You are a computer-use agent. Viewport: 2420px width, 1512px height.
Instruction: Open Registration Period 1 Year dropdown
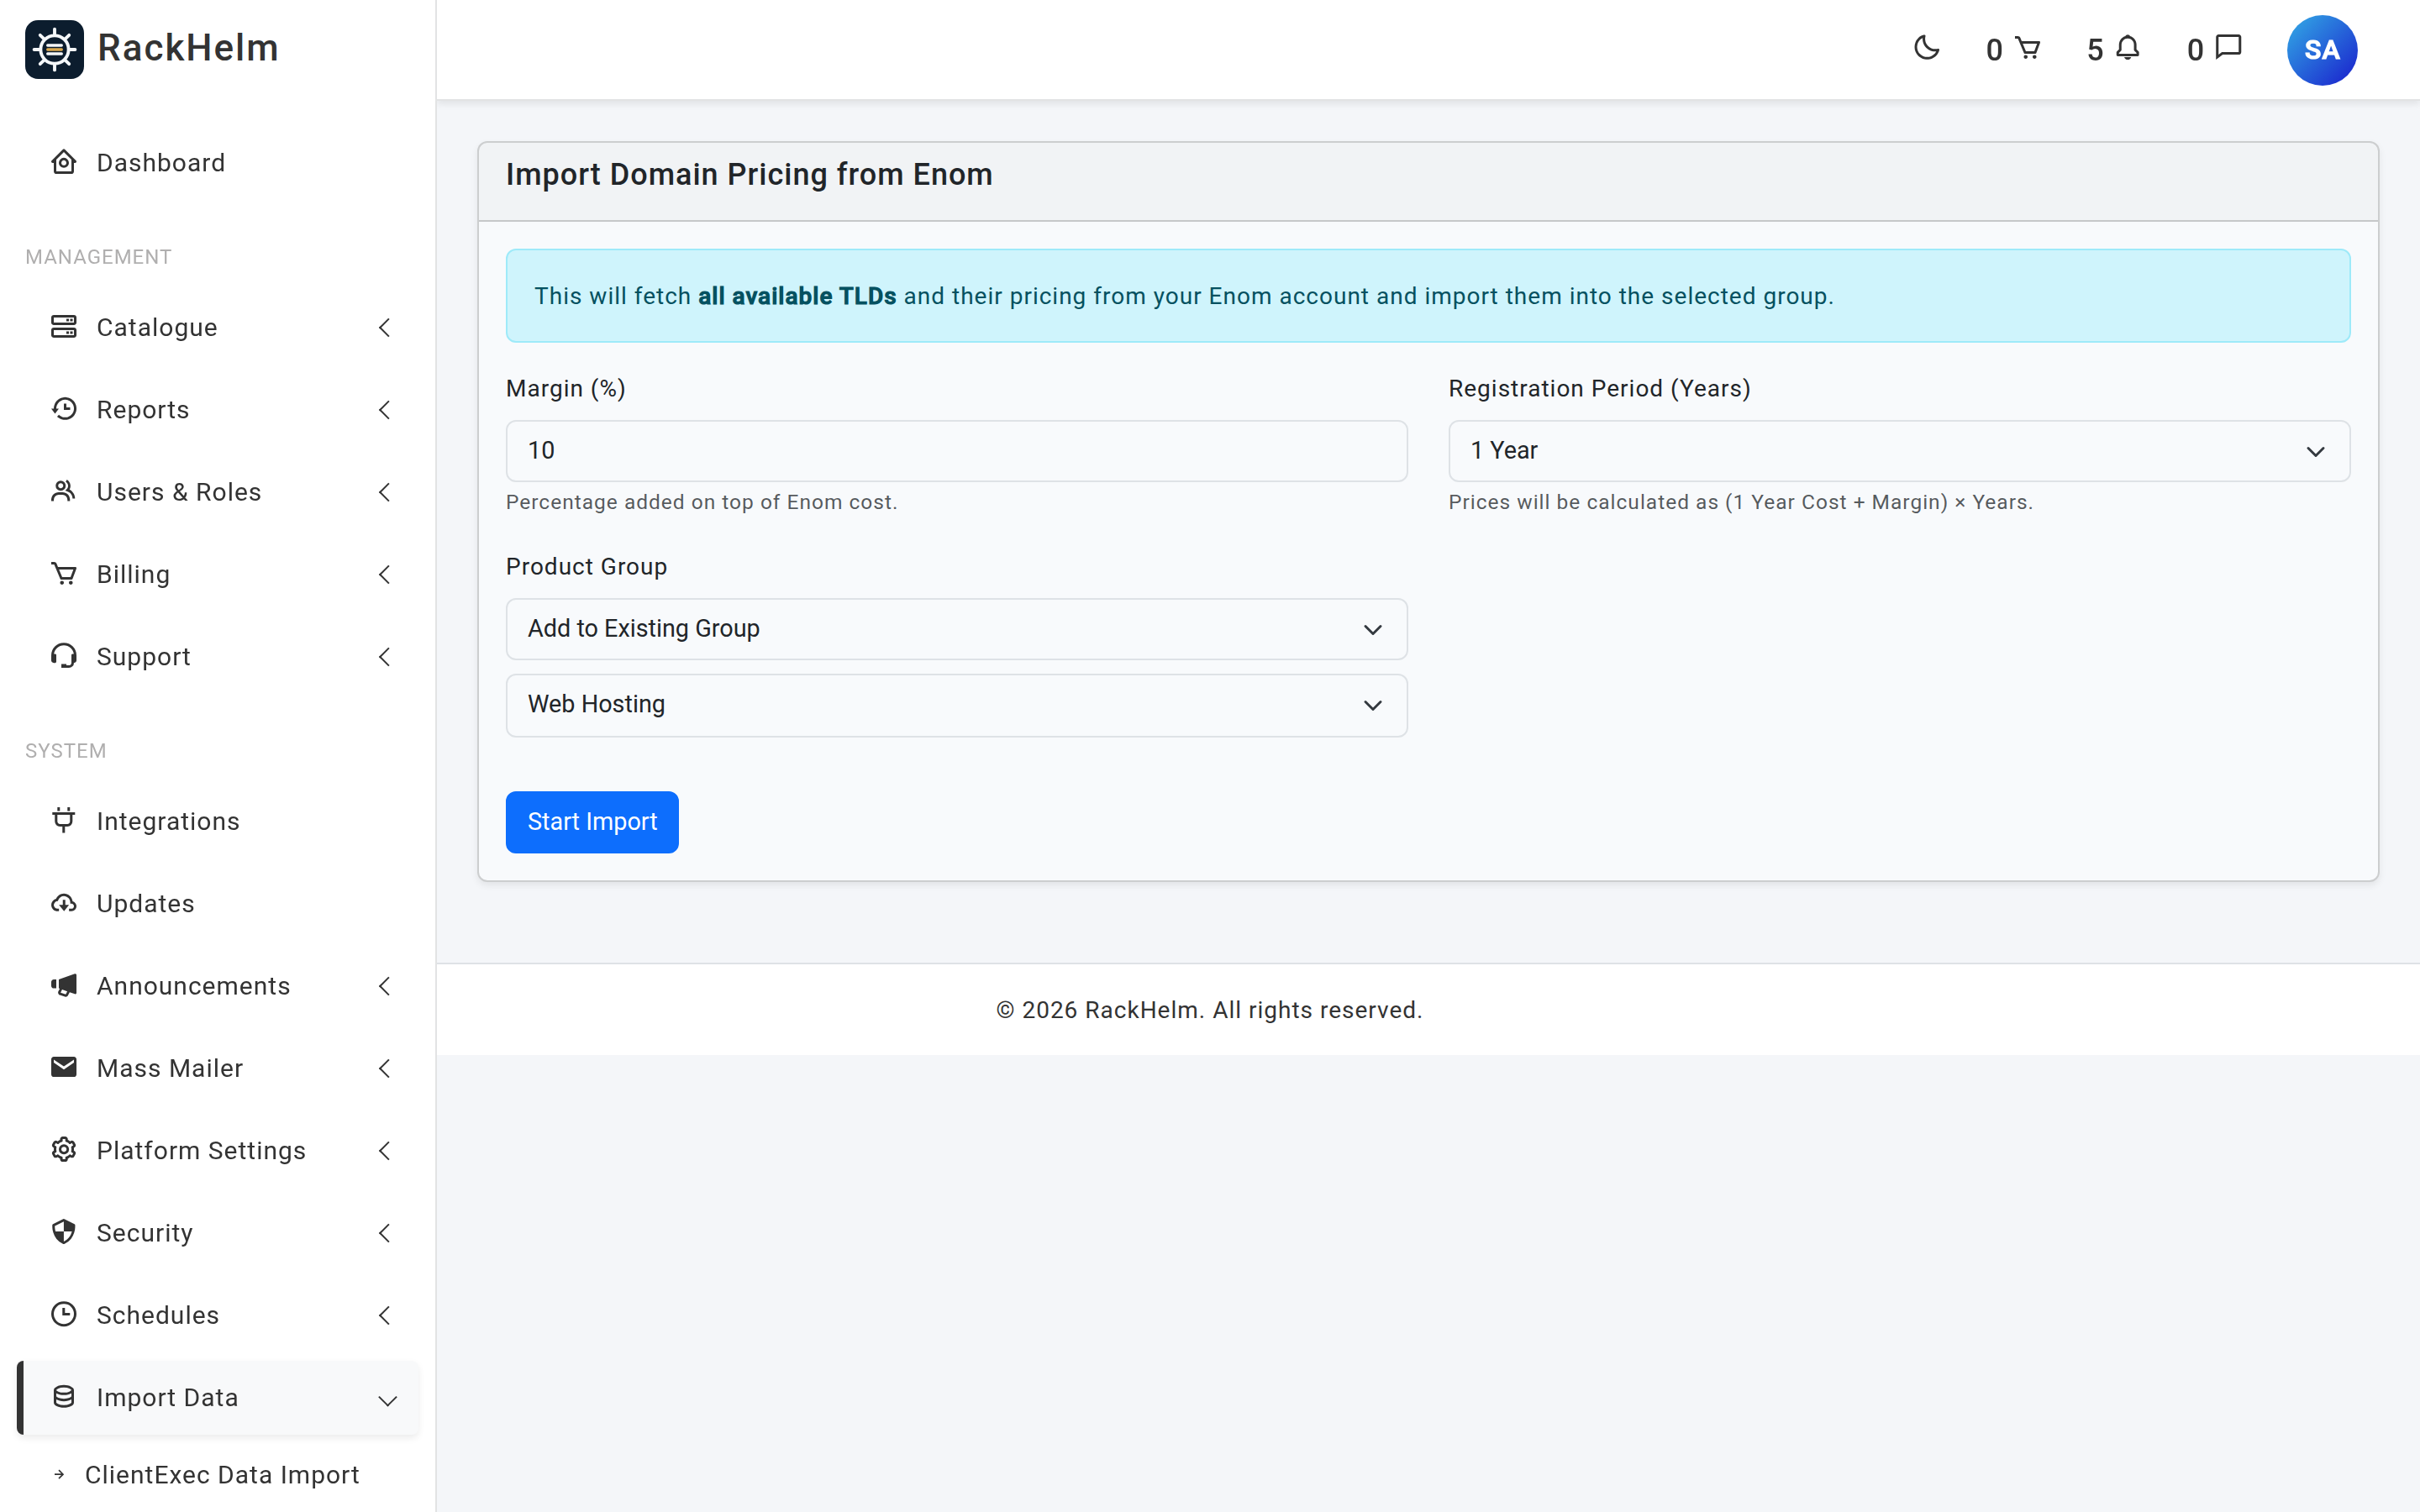click(1898, 451)
